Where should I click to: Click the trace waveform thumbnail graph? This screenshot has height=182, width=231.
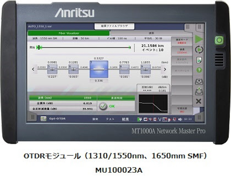click(x=153, y=104)
